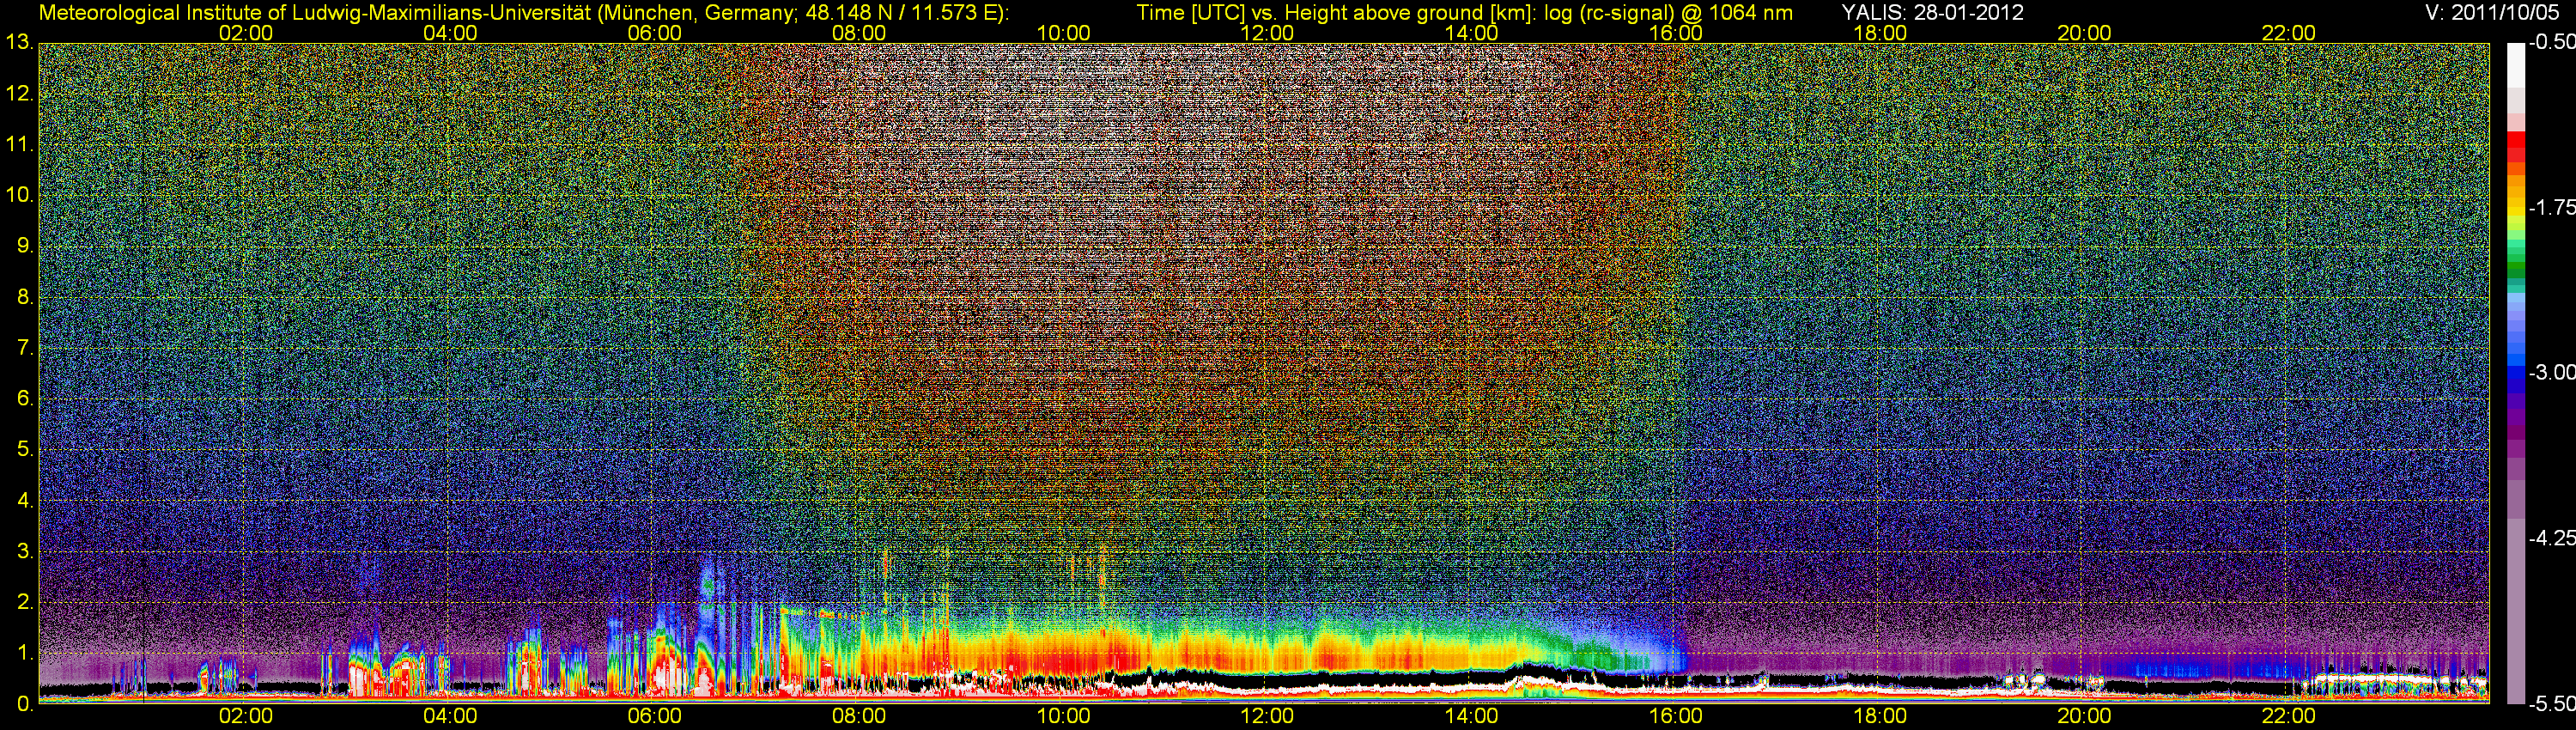This screenshot has width=2576, height=730.
Task: Select the 18:00 tick on the bottom time axis
Action: [x=1880, y=717]
